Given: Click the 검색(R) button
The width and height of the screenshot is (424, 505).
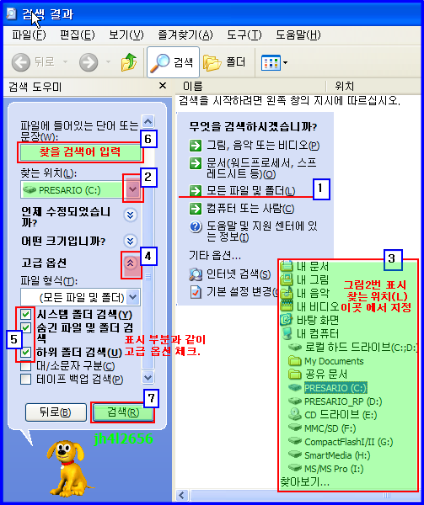Looking at the screenshot, I should pyautogui.click(x=123, y=412).
